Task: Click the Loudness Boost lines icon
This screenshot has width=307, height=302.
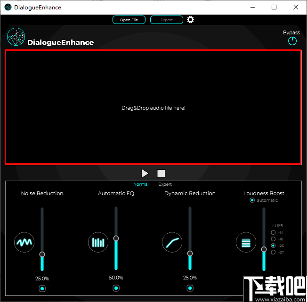Action: click(x=246, y=242)
